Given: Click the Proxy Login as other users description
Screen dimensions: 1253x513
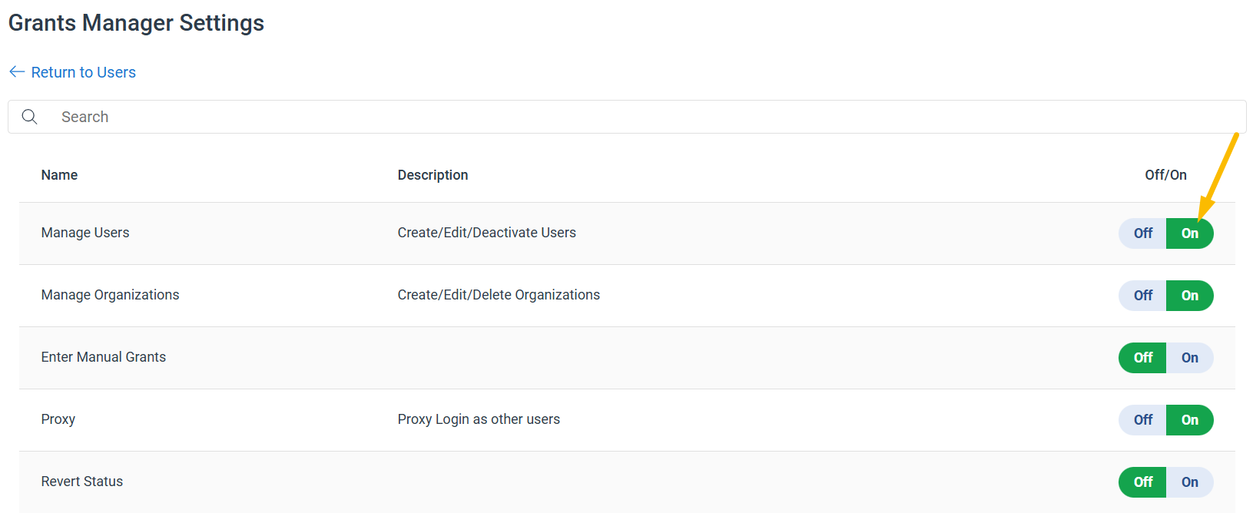Looking at the screenshot, I should [x=479, y=419].
